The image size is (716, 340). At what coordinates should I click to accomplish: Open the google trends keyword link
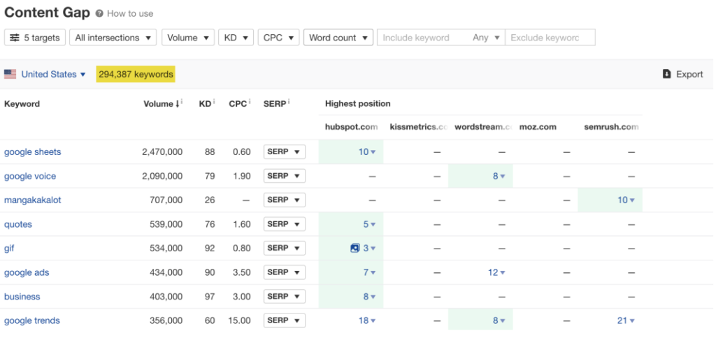pos(32,321)
